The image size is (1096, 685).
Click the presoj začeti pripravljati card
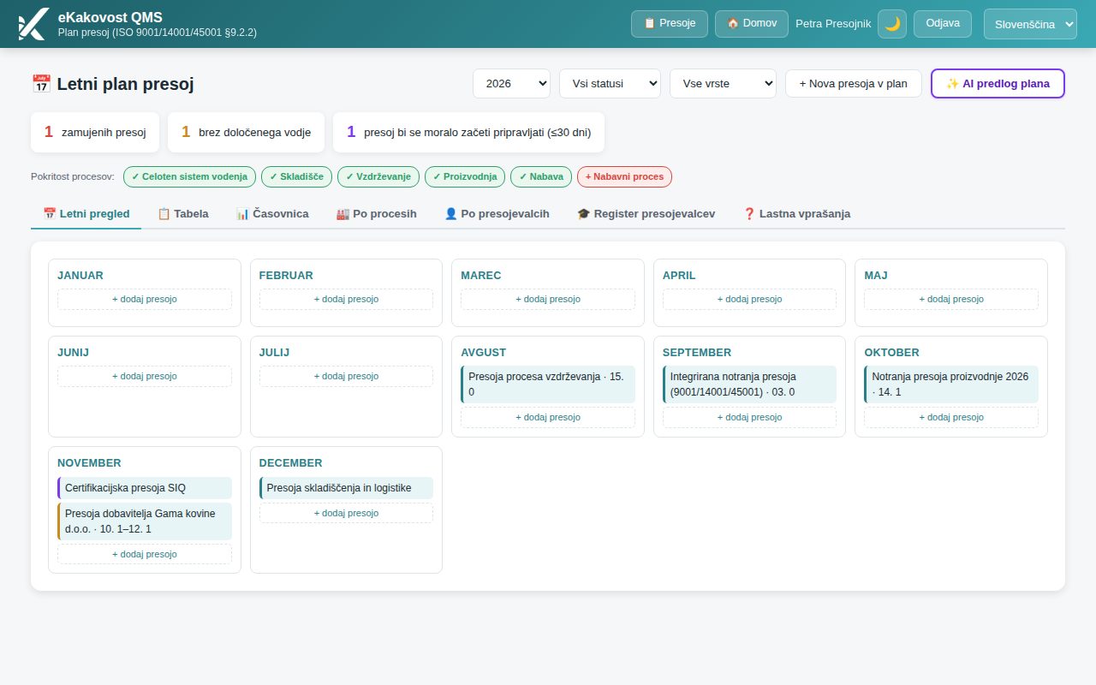(468, 132)
